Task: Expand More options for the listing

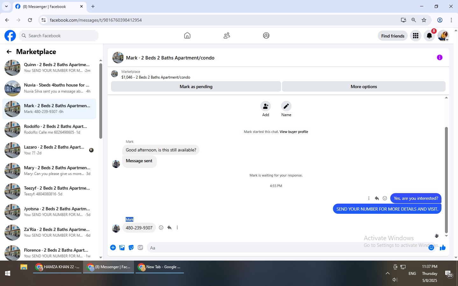Action: click(364, 87)
